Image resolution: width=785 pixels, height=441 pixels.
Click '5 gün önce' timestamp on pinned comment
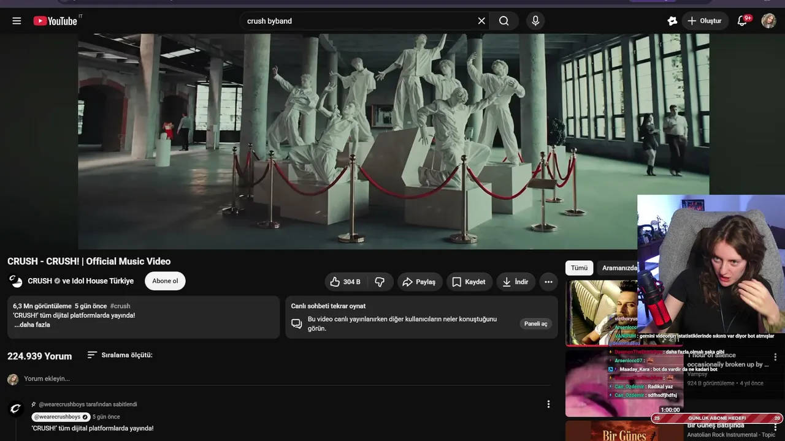point(106,417)
